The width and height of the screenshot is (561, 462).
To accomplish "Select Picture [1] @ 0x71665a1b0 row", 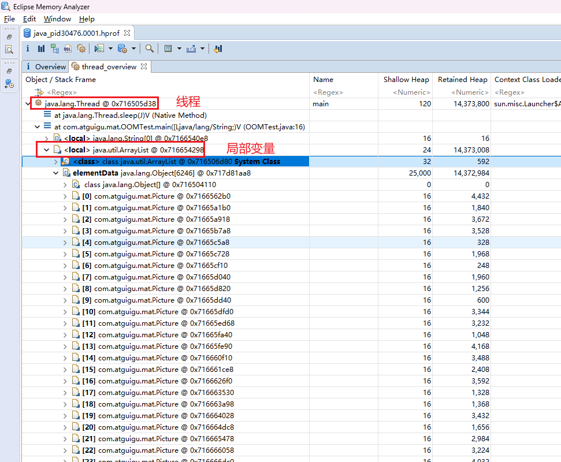I will tap(157, 208).
